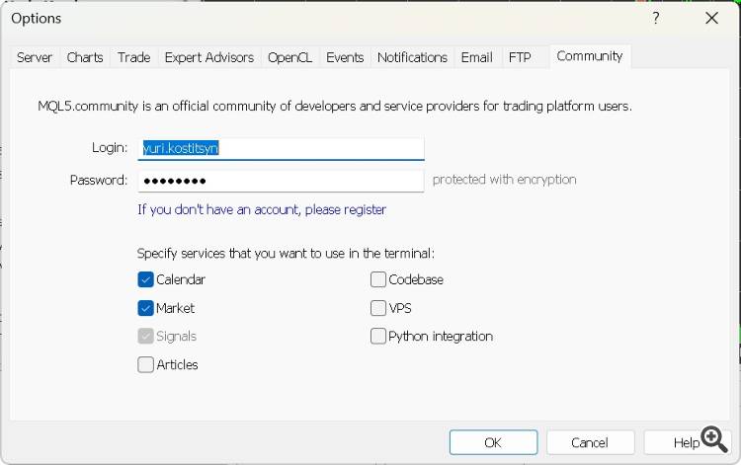Enable the Codebase checkbox
Viewport: 741px width, 465px height.
pyautogui.click(x=378, y=279)
